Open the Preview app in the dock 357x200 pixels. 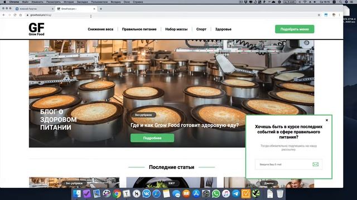click(97, 194)
